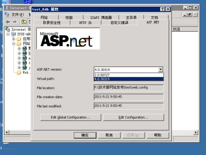Select the website globe icon for 'j' site
206x155 pixels.
tap(25, 68)
